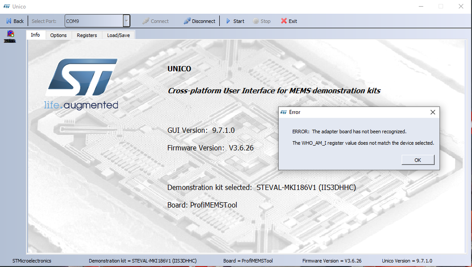Viewport: 472px width, 267px height.
Task: Open the Registers tab
Action: pos(86,35)
